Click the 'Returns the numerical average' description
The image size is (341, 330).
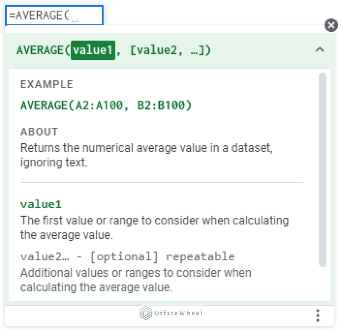(147, 155)
